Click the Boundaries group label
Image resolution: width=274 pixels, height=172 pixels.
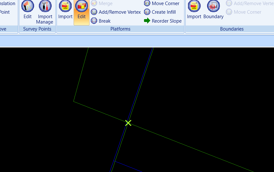[232, 29]
